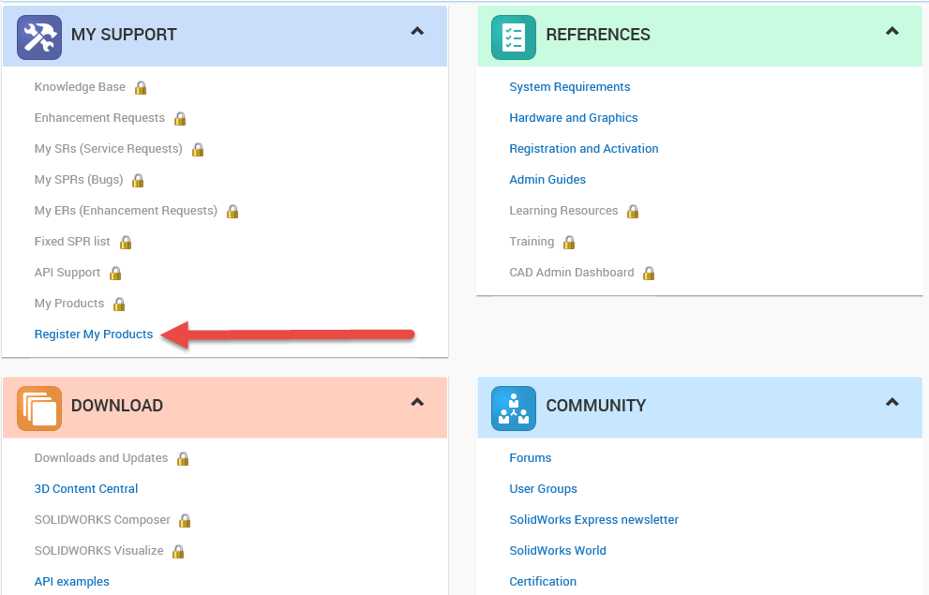
Task: Click the locked Training entry
Action: coord(532,242)
